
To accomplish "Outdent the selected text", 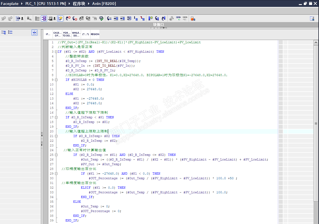I will 122,18.
